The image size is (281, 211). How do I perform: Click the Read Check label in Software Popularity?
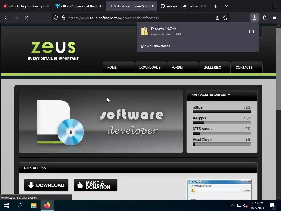pos(202,139)
